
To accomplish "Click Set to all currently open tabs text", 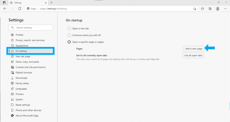I will pos(92,55).
